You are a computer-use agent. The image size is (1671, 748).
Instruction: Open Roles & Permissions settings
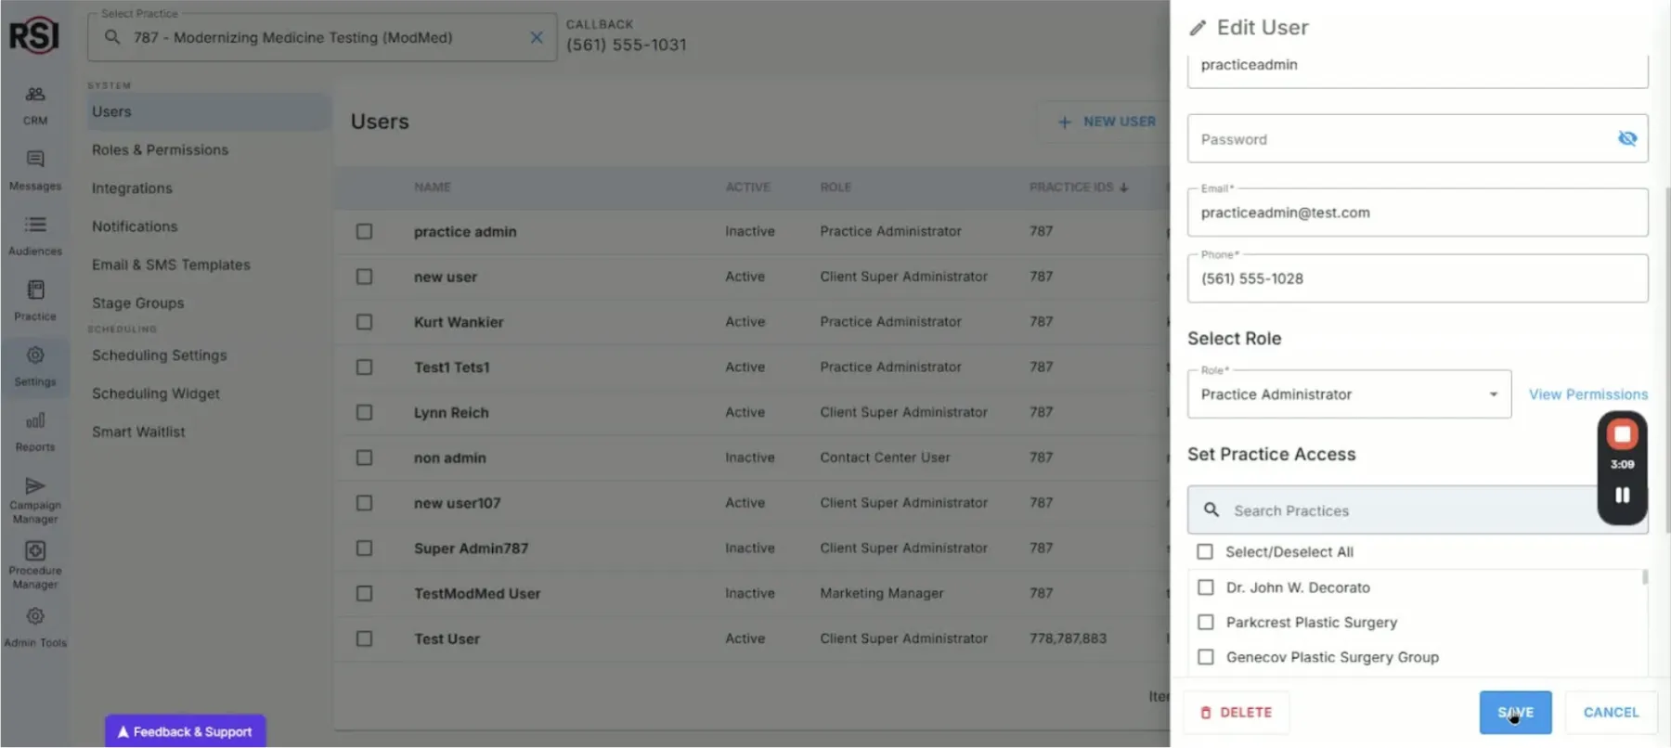(x=160, y=150)
